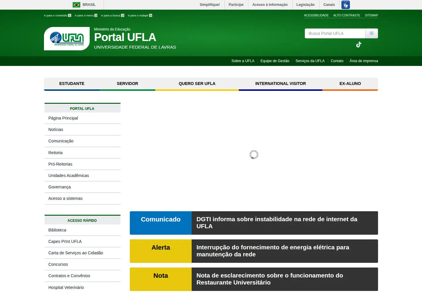Screen dimensions: 422x293
Task: Open Área de imprensa
Action: tap(364, 61)
